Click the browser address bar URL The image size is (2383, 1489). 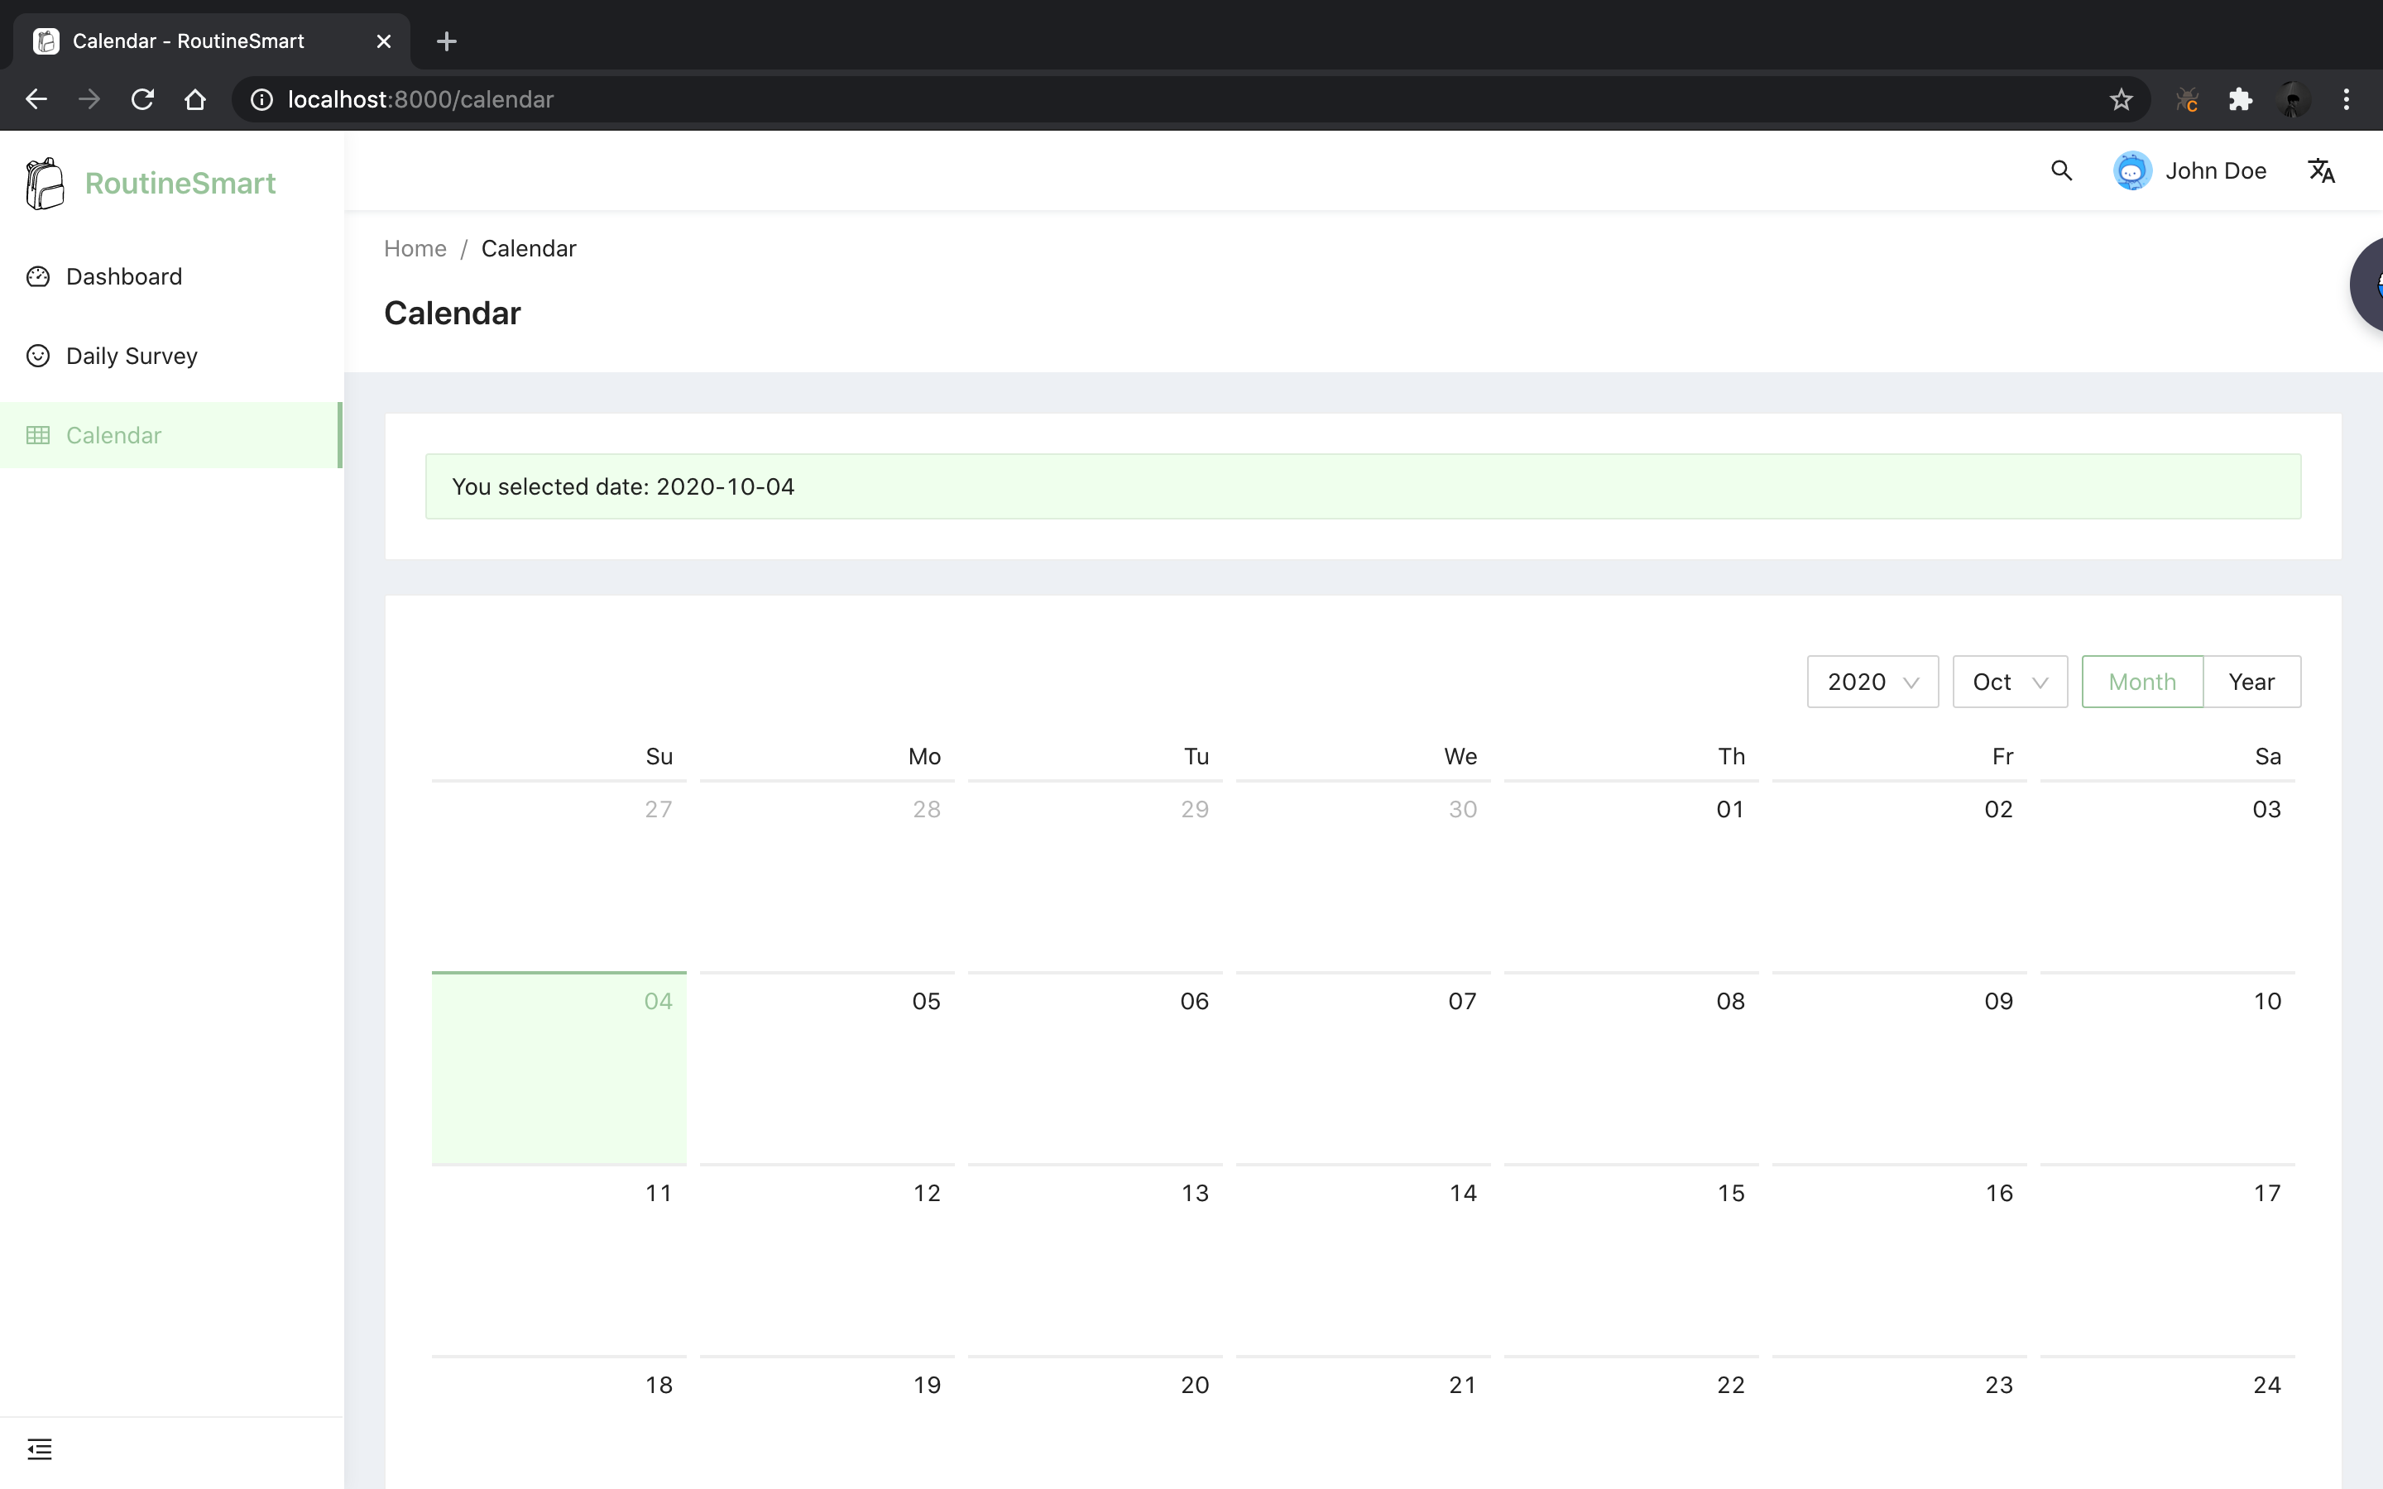420,99
